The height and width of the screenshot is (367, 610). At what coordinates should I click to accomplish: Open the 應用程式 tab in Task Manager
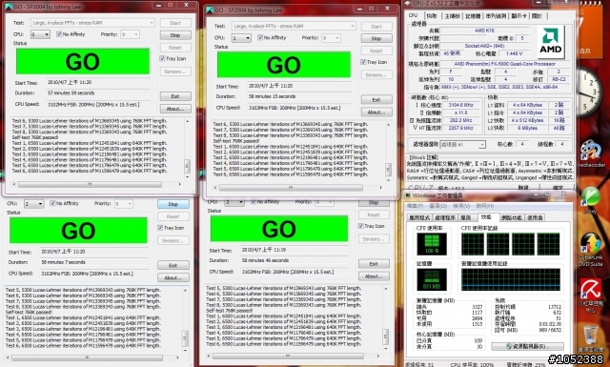[419, 217]
